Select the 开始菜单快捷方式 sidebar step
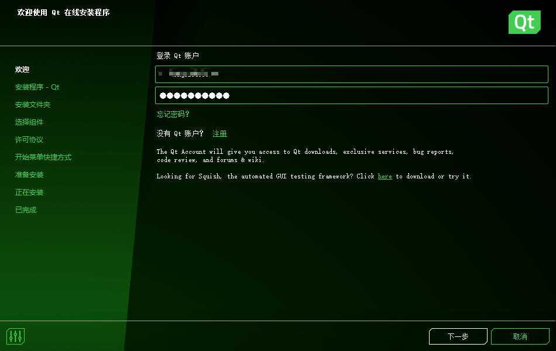Screen dimensions: 556x351 43,157
